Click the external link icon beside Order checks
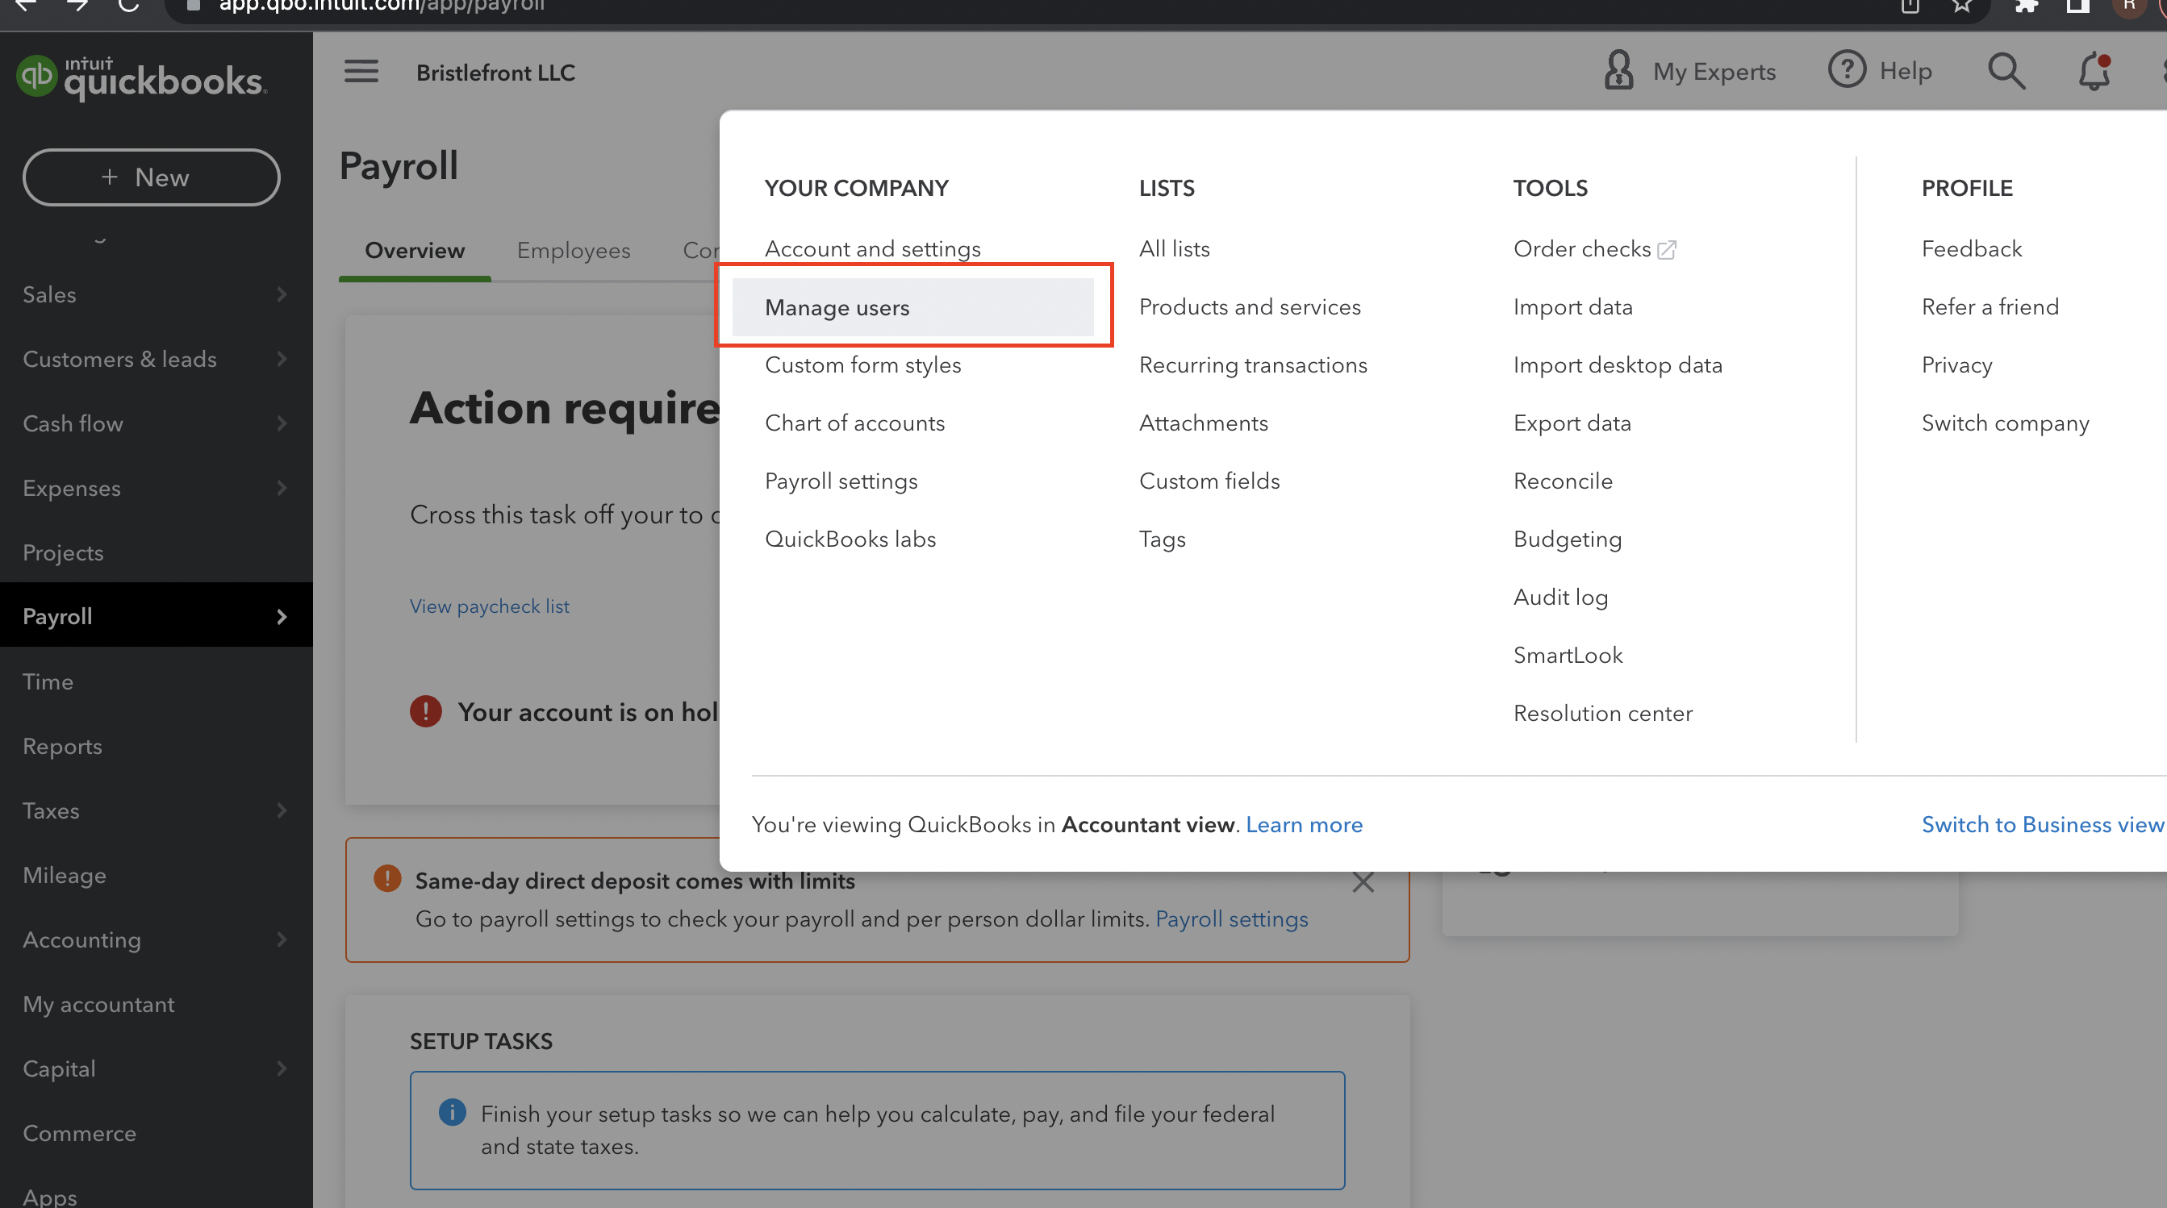The width and height of the screenshot is (2167, 1208). click(x=1666, y=249)
